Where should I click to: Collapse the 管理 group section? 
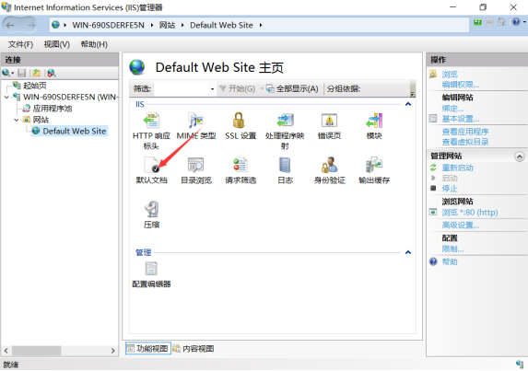[408, 252]
